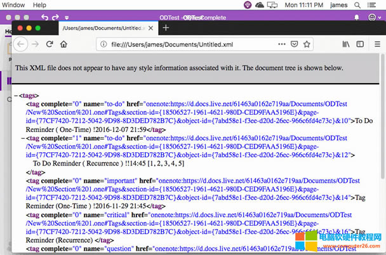Open the Firefox hamburger menu
The width and height of the screenshot is (386, 255).
[376, 44]
